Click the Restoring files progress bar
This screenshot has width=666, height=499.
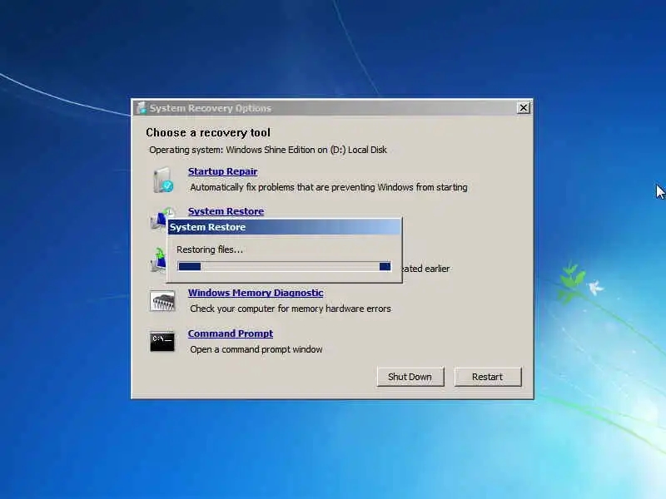(x=285, y=266)
